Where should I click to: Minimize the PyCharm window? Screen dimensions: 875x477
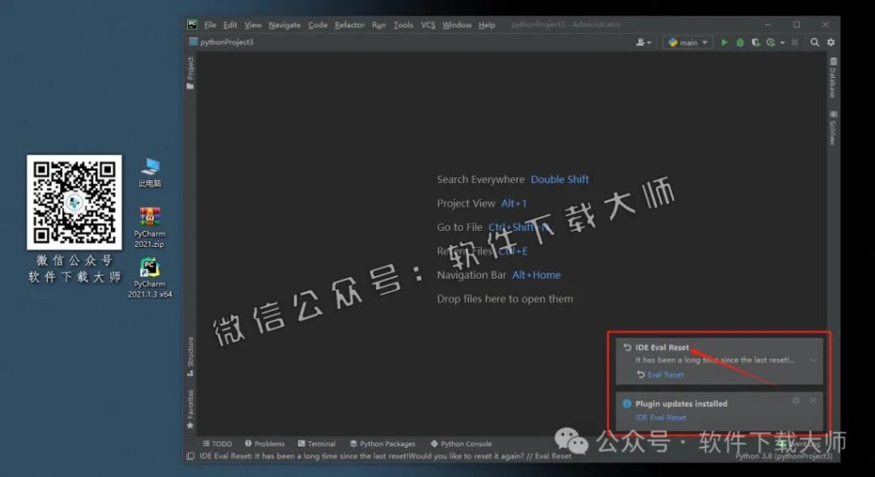768,25
